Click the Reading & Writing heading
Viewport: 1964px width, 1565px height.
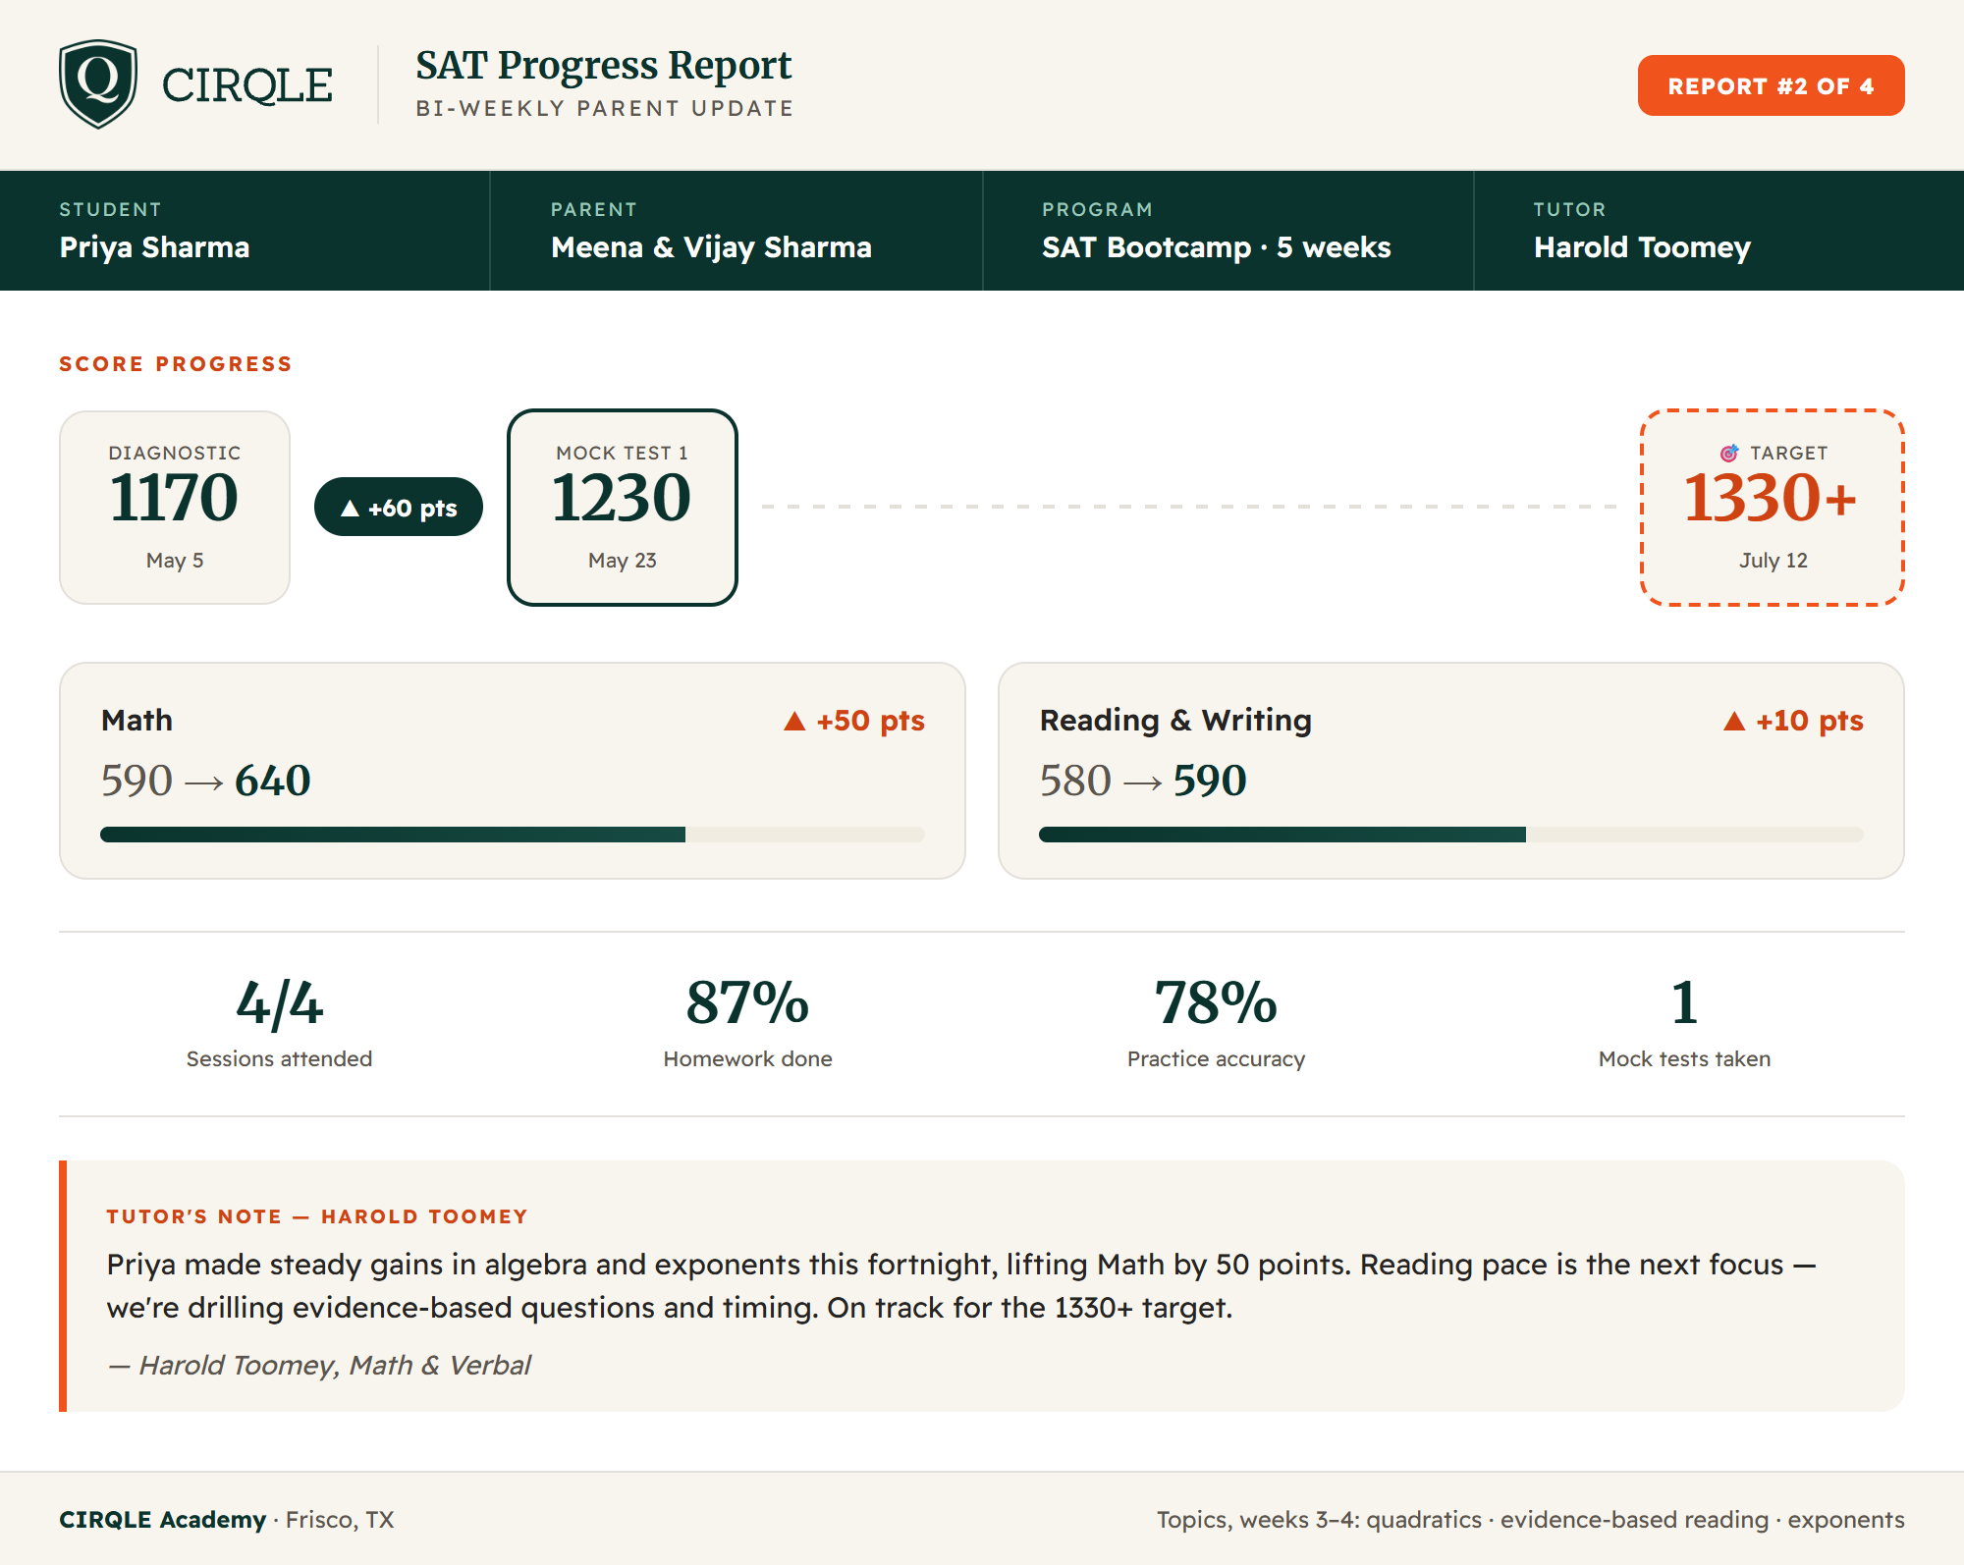tap(1175, 721)
